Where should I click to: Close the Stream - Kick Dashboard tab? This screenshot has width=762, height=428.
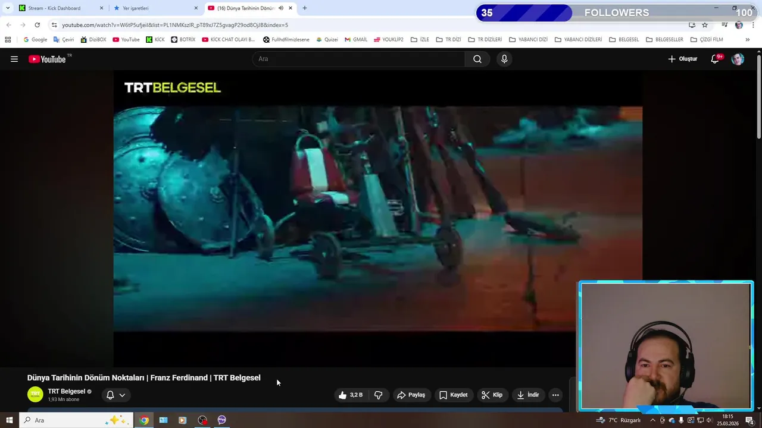coord(101,8)
